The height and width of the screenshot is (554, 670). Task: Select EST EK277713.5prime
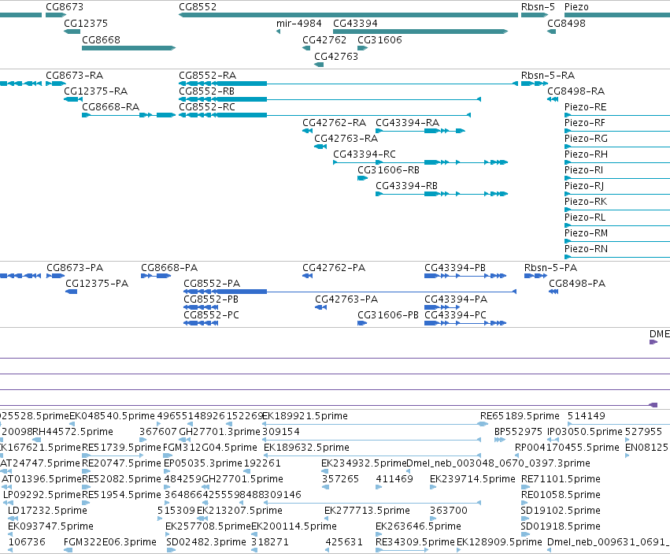click(x=367, y=511)
